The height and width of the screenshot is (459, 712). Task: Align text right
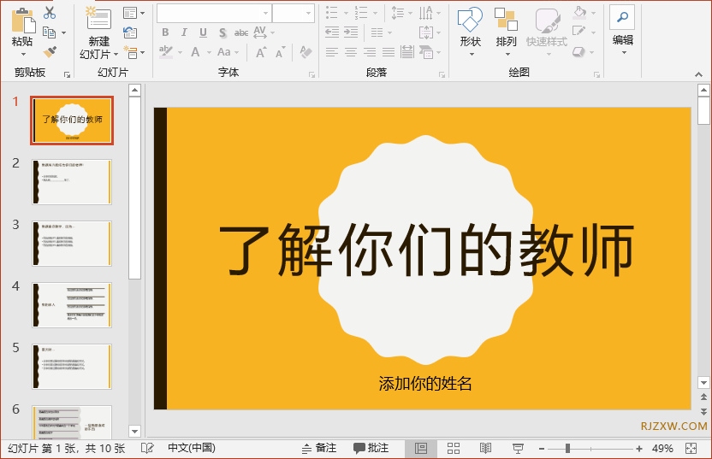click(370, 52)
